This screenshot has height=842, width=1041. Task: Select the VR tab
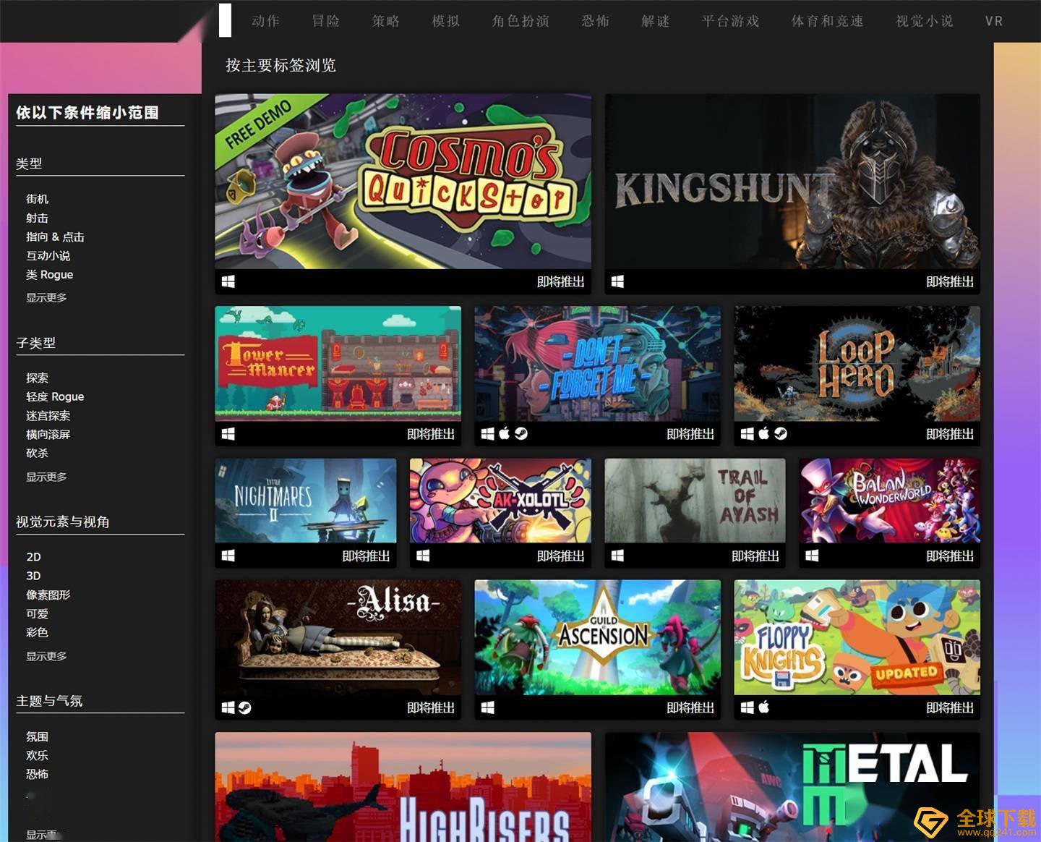[994, 21]
